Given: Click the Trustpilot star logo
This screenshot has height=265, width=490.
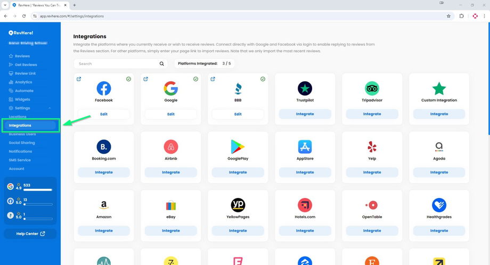Looking at the screenshot, I should (305, 88).
